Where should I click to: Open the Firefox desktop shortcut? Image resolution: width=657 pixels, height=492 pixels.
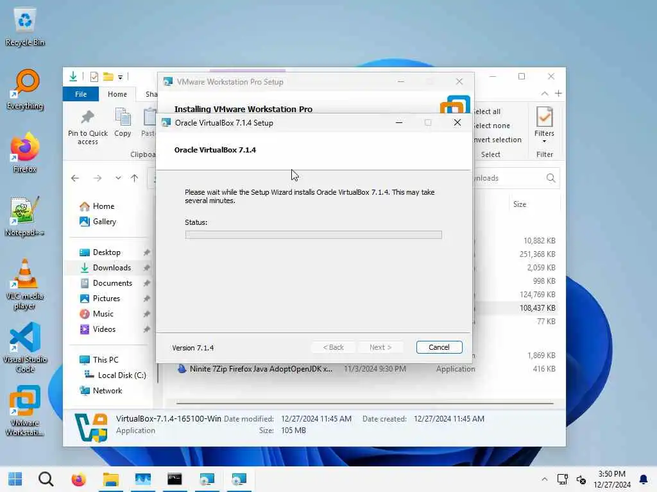click(25, 152)
